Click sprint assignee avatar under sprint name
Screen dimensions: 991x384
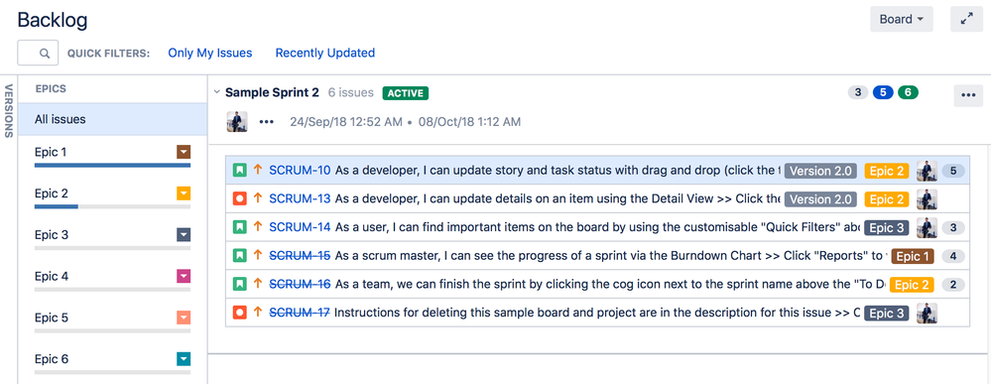coord(237,121)
